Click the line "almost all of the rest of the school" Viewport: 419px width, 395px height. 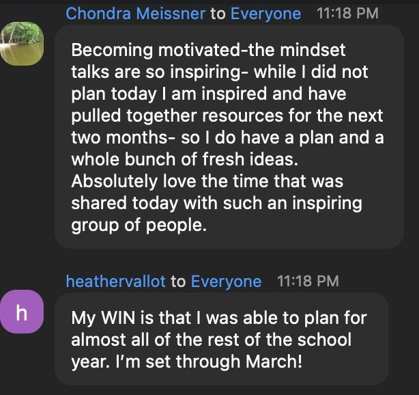coord(211,340)
